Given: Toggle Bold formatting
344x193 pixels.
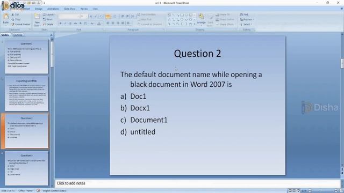Looking at the screenshot, I should pyautogui.click(x=61, y=23).
